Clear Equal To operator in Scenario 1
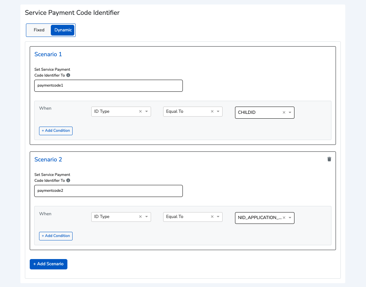 [212, 111]
